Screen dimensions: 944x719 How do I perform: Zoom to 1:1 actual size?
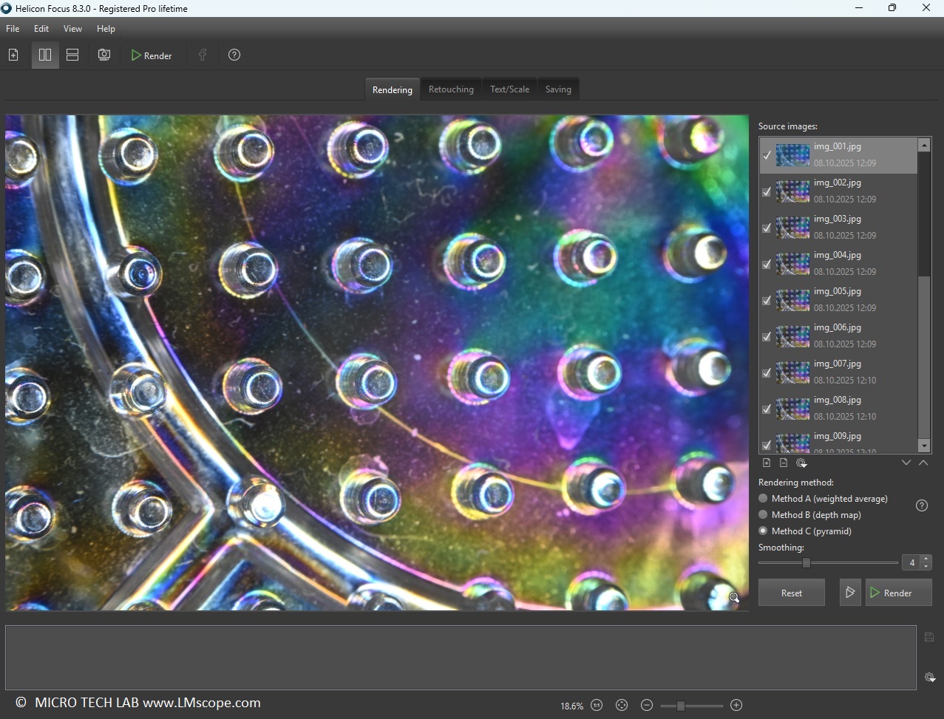click(597, 706)
